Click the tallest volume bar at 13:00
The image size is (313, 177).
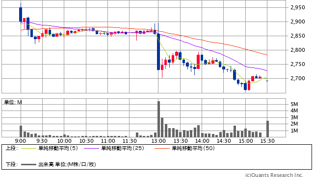(158, 119)
